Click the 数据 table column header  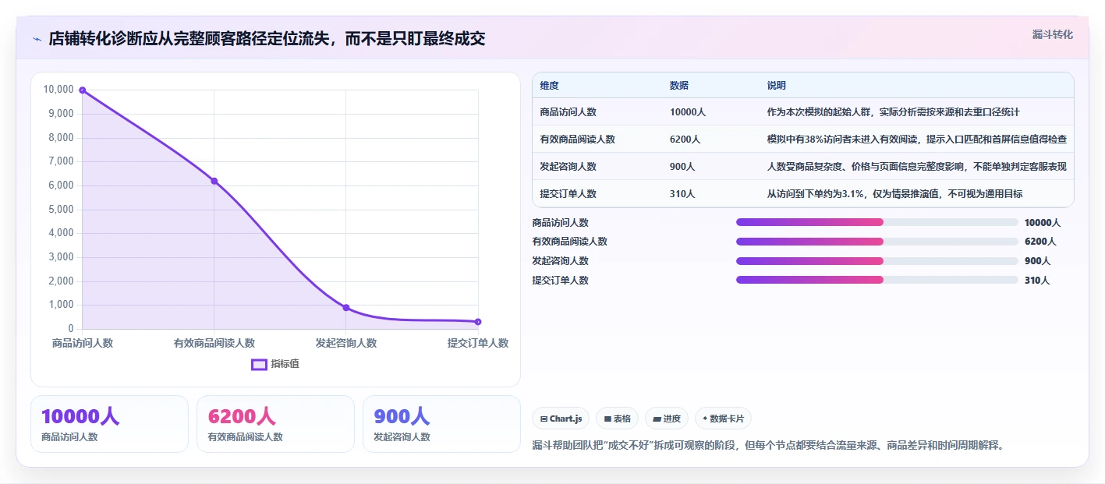(x=679, y=86)
